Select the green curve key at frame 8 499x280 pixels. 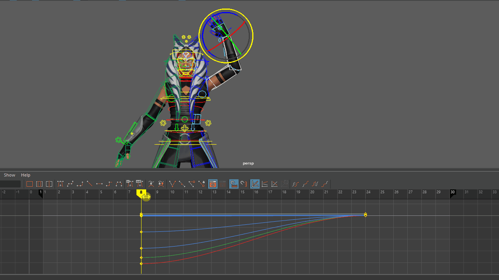coord(141,257)
